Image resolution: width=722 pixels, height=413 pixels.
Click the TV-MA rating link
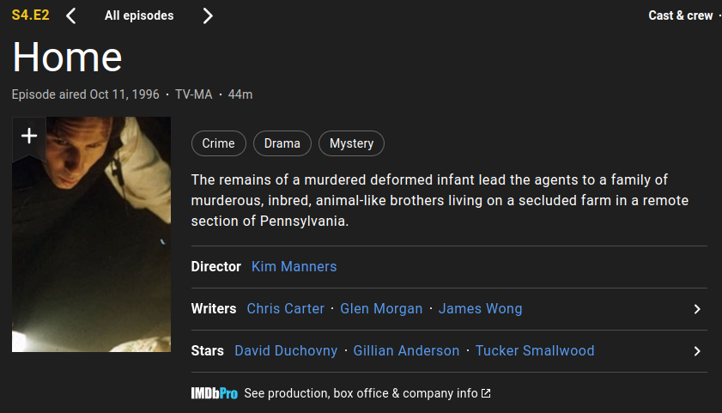[193, 94]
